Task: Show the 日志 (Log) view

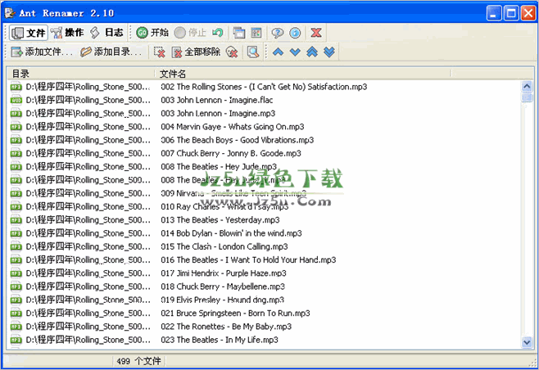Action: pyautogui.click(x=106, y=33)
